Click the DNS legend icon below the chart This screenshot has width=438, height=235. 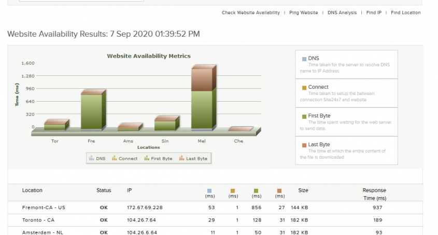[92, 158]
